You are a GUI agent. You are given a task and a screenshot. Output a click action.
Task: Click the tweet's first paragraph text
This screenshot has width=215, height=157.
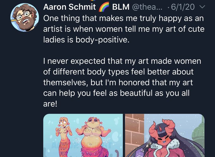[124, 29]
